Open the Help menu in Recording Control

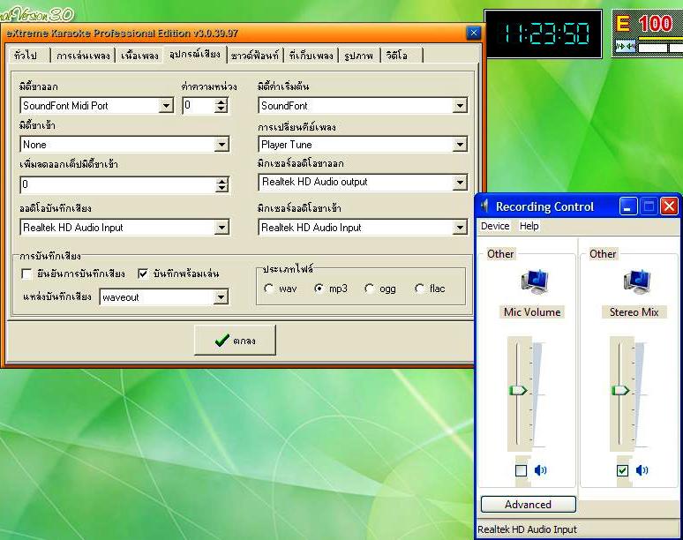pos(529,226)
